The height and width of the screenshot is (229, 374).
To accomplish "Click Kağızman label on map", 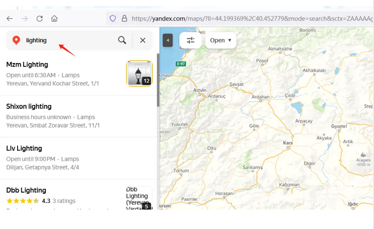I will point(289,185).
